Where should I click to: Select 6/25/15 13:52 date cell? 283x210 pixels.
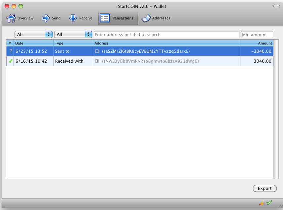coord(33,51)
